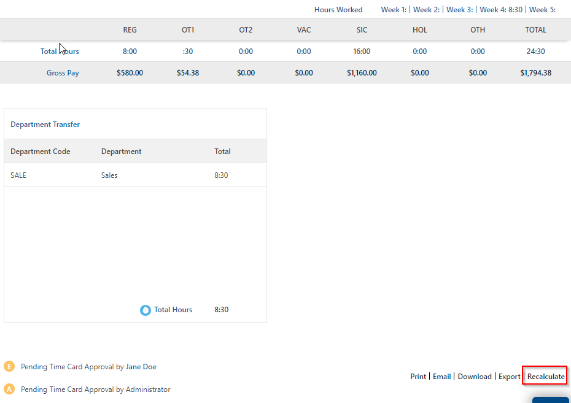The image size is (571, 403).
Task: Select the Hours Worked heading
Action: 338,9
